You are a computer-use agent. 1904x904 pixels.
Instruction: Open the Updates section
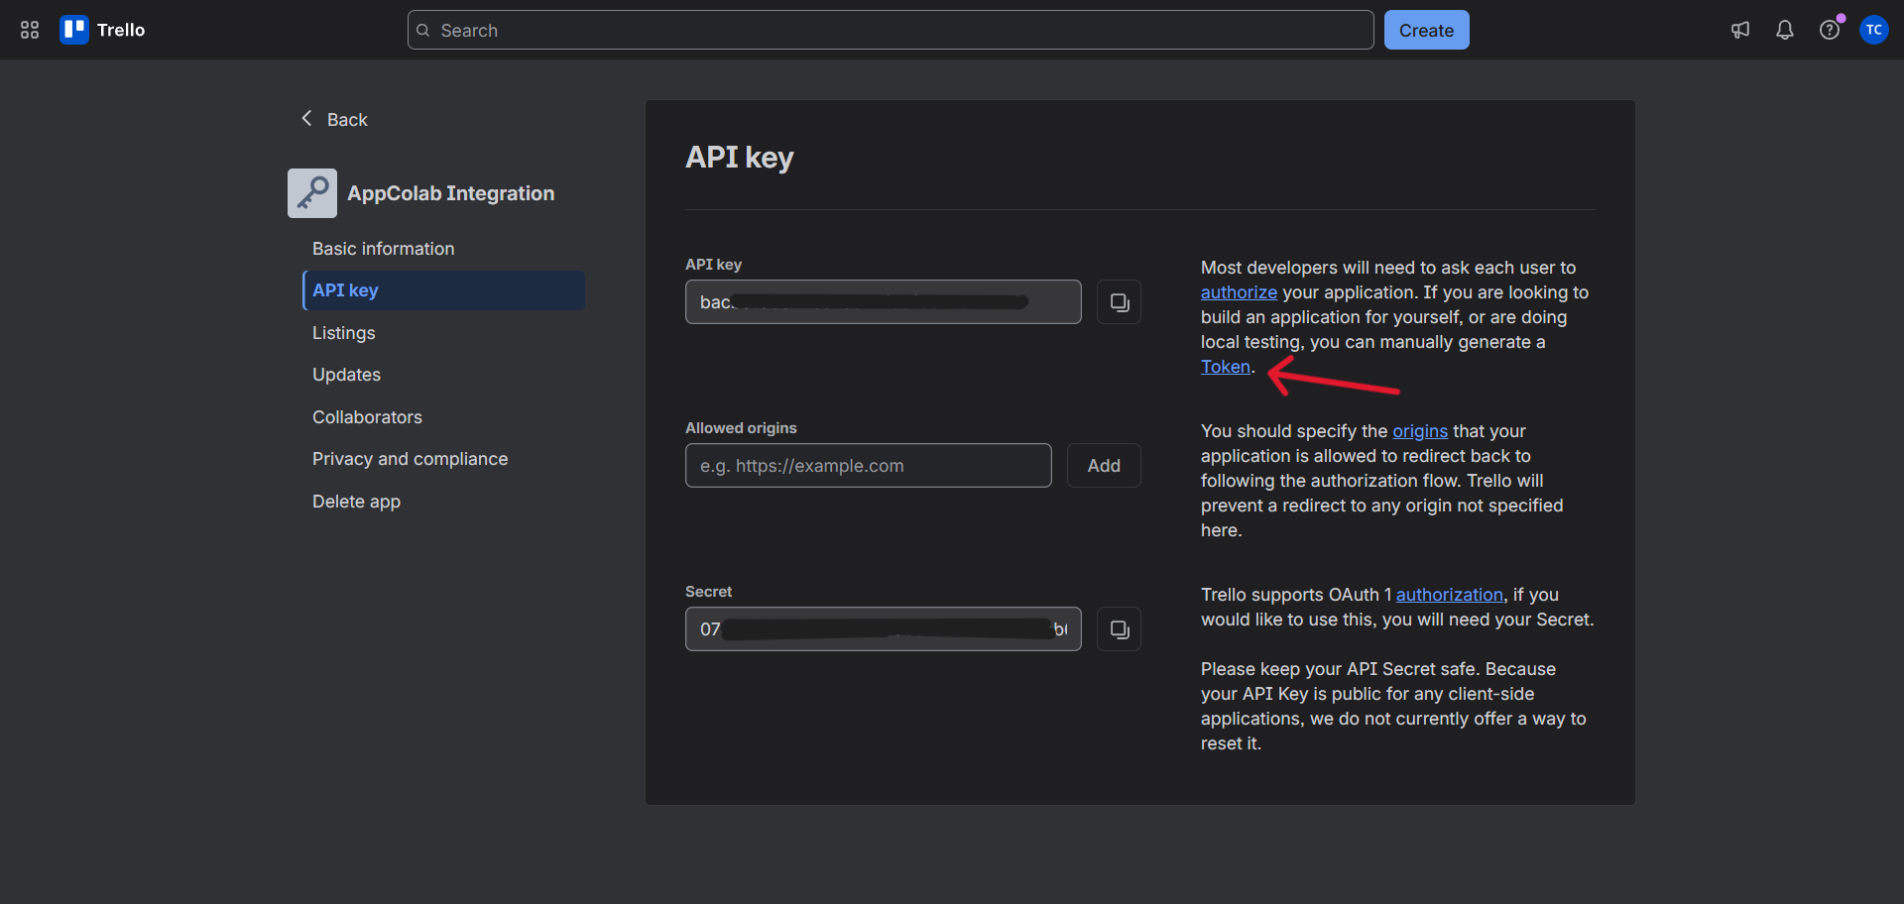tap(347, 375)
